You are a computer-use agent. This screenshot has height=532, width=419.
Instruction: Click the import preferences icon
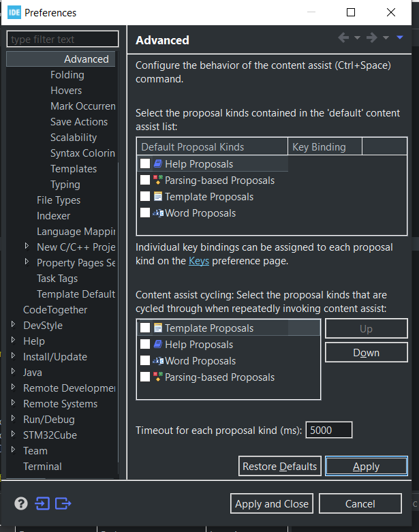point(42,503)
